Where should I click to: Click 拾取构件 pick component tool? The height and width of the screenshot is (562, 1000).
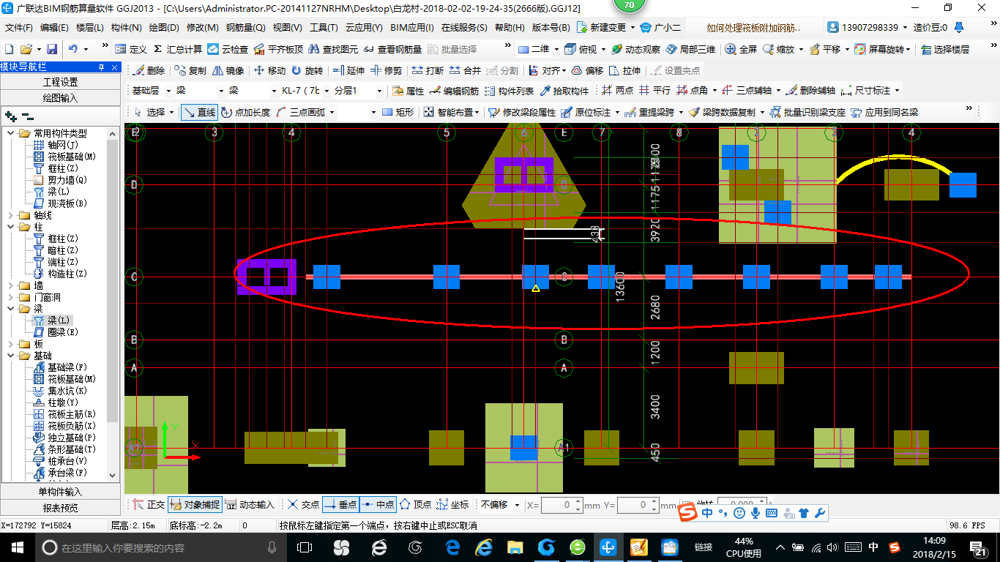(564, 91)
